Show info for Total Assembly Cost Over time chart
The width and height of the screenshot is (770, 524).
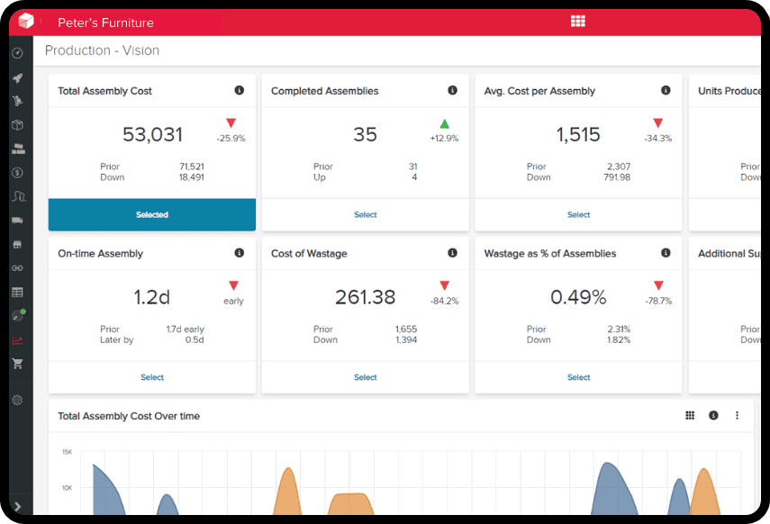pyautogui.click(x=713, y=415)
